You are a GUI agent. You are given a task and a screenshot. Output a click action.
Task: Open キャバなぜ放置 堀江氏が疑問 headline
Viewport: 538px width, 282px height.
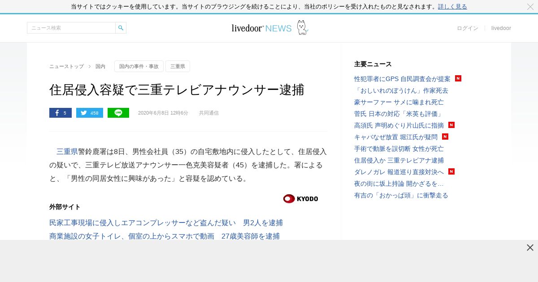click(396, 137)
